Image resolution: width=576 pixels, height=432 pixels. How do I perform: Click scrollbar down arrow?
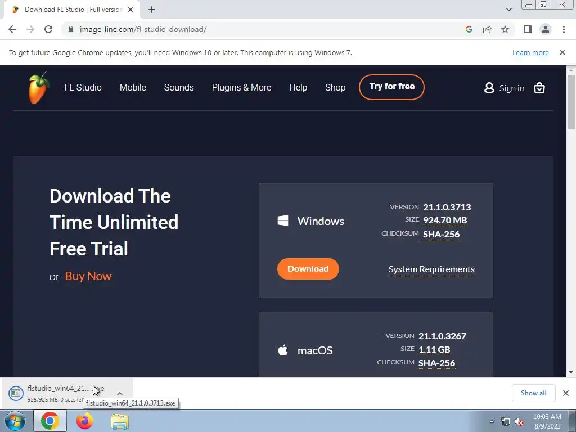571,372
